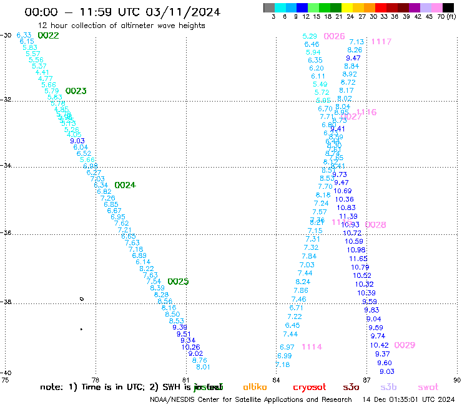This screenshot has width=462, height=405.
Task: Click the purple 42 ft legend swatch
Action: click(x=414, y=7)
